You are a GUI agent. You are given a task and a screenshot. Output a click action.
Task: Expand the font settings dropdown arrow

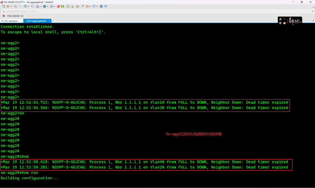54,6
